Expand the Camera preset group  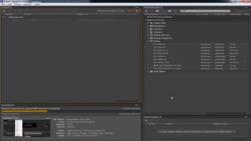pyautogui.click(x=148, y=29)
